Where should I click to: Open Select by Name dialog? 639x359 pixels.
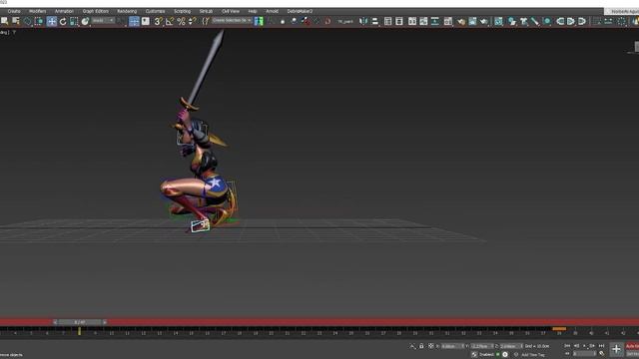pyautogui.click(x=16, y=21)
